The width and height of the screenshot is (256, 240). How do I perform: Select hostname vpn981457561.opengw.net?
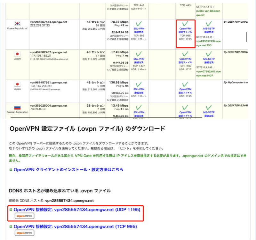(49, 82)
